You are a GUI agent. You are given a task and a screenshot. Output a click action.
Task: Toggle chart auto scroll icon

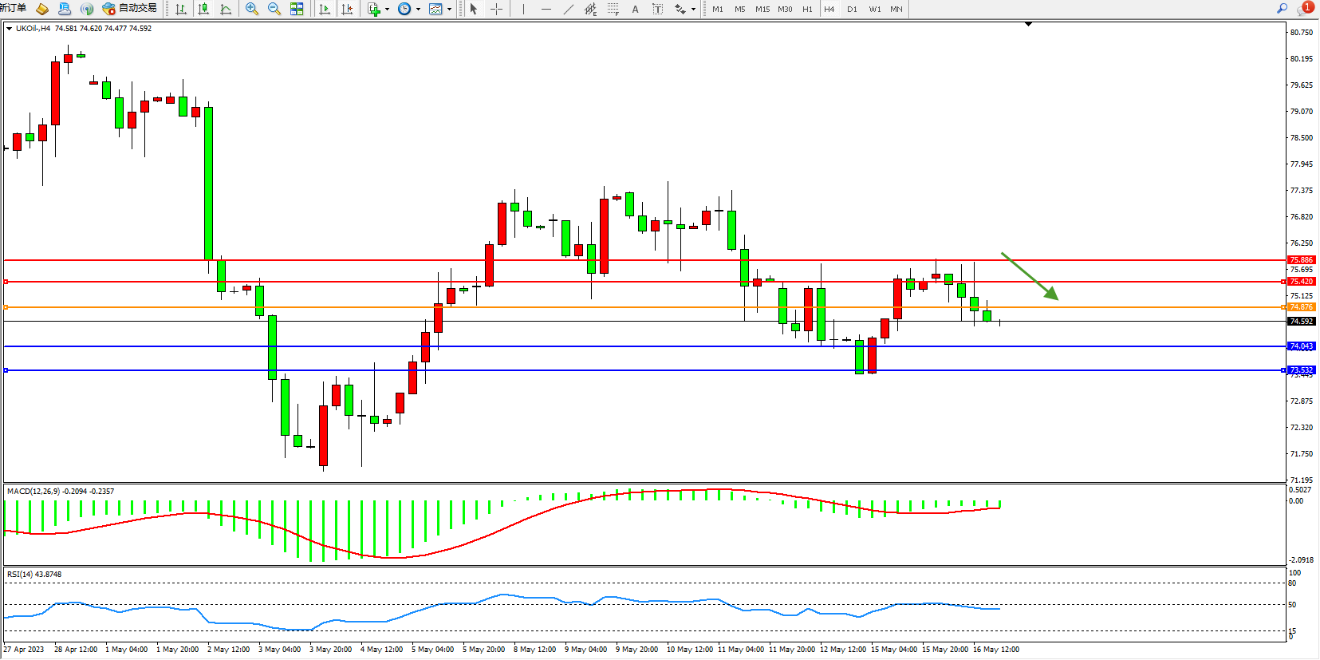tap(325, 9)
